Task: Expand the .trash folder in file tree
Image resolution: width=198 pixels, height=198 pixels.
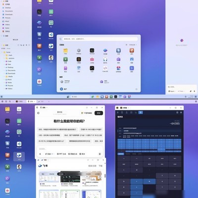Action: click(x=4, y=55)
